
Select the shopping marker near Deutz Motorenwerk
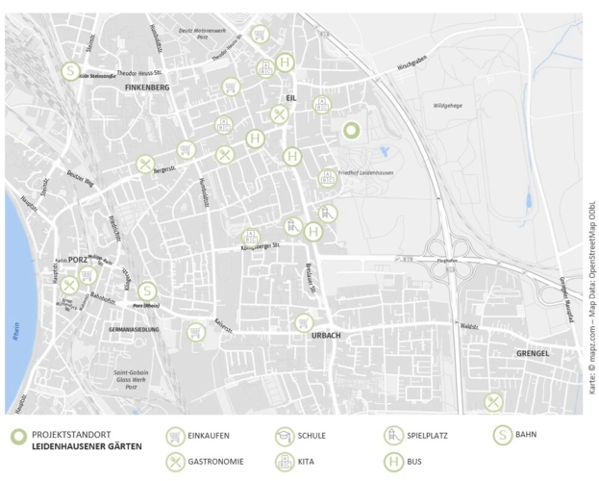pos(260,34)
